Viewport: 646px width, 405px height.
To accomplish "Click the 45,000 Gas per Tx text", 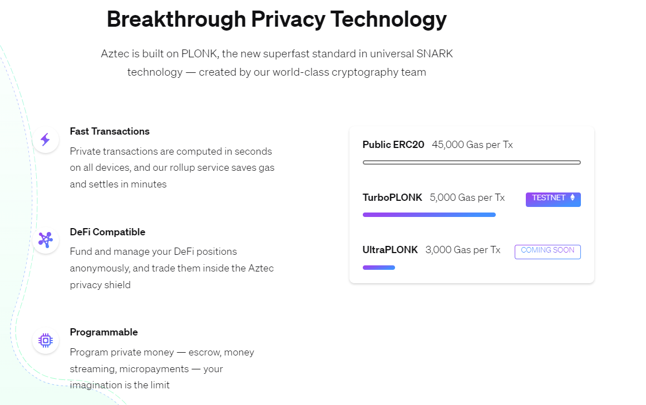I will [472, 145].
